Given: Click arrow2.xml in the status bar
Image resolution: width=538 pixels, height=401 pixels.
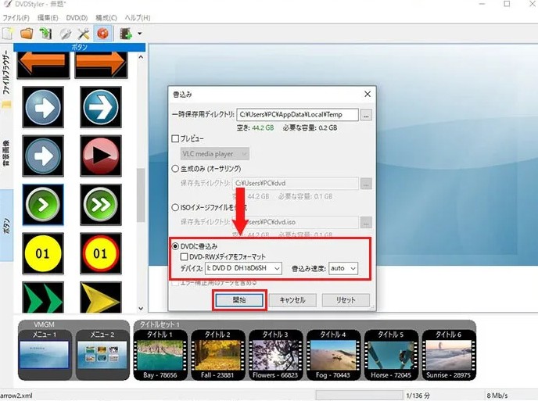Looking at the screenshot, I should click(x=16, y=396).
